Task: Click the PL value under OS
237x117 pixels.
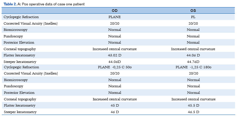Action: [x=193, y=17]
